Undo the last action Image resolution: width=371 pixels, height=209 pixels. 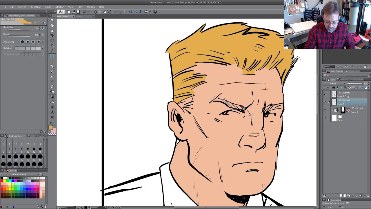(84, 12)
